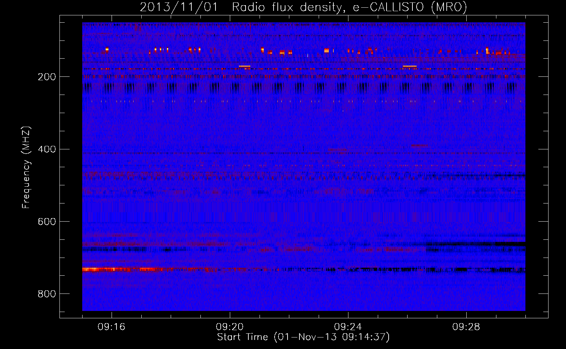Click the '200' frequency tick label
Image resolution: width=566 pixels, height=349 pixels.
click(47, 77)
